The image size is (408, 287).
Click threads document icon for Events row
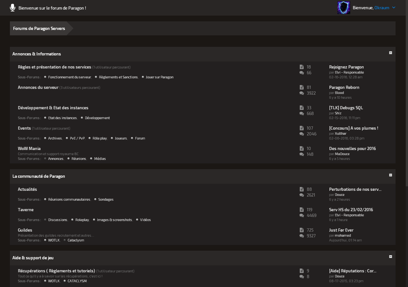(x=302, y=128)
